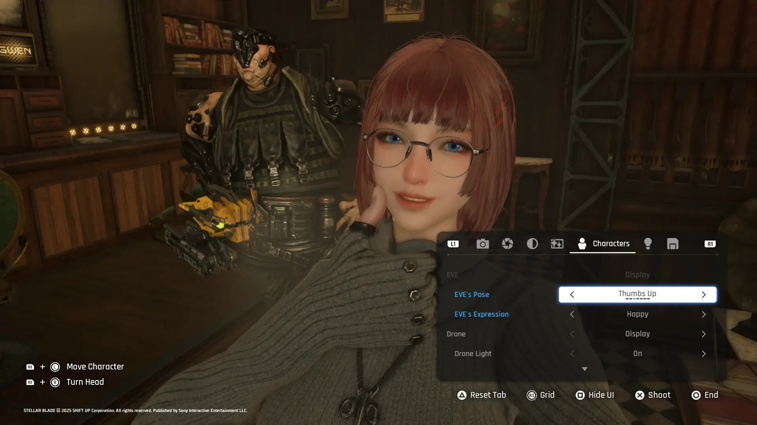Toggle Drone display with its right arrow

click(x=704, y=334)
